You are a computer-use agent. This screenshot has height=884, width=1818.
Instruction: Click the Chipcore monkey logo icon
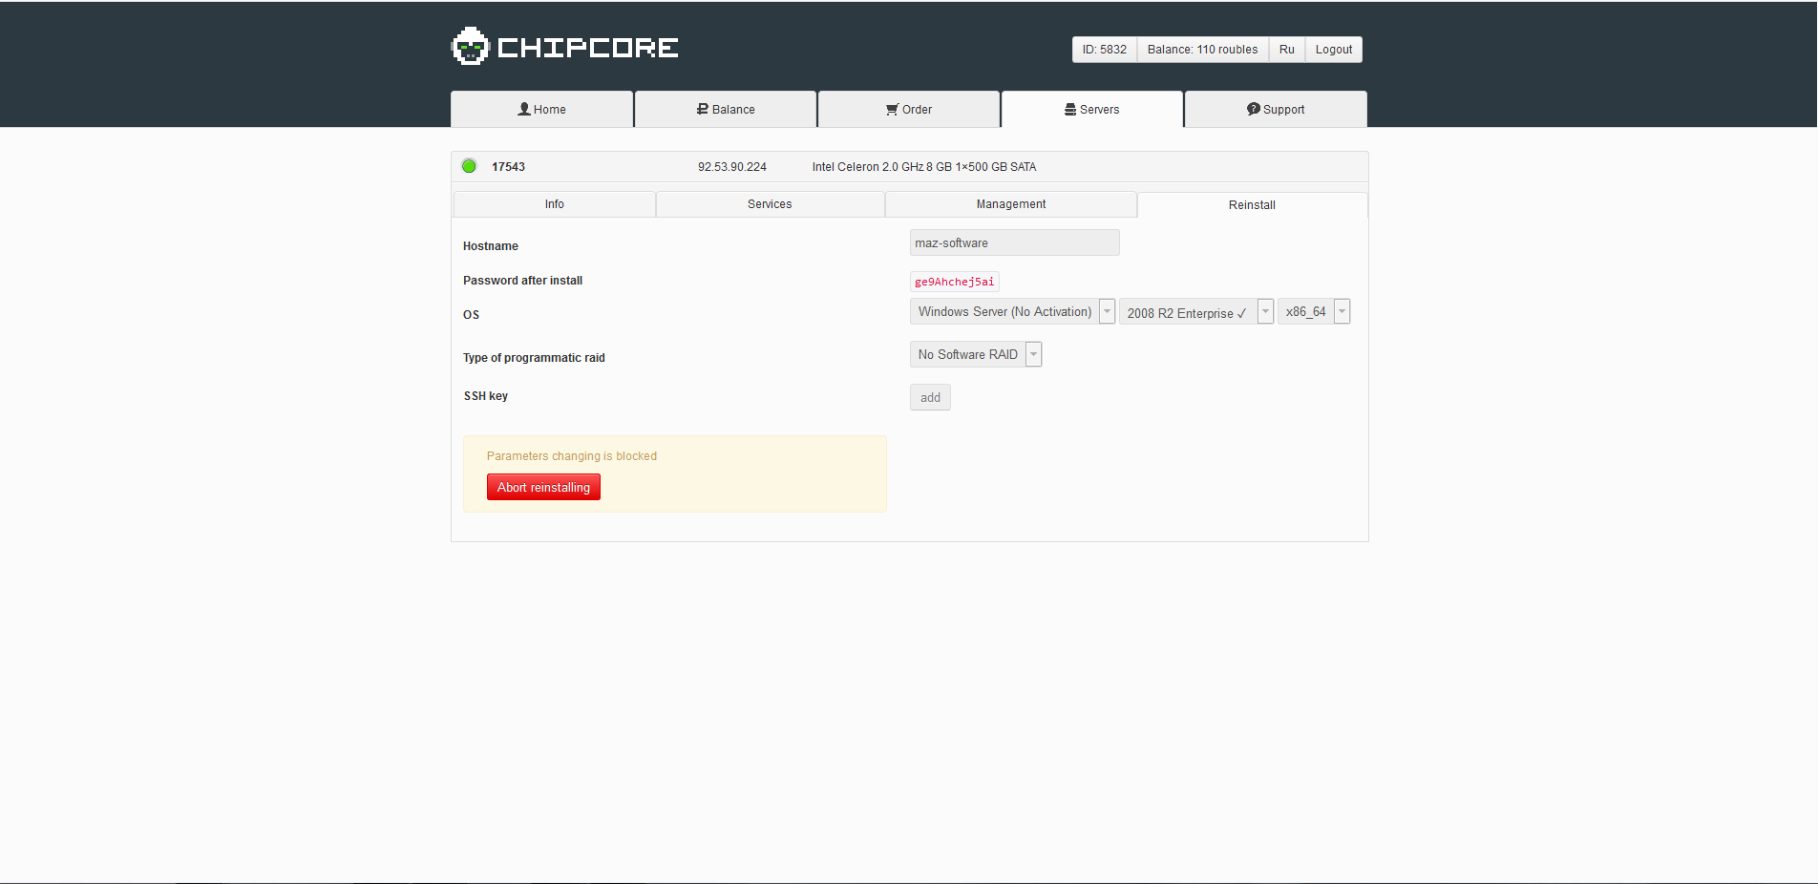(x=470, y=47)
